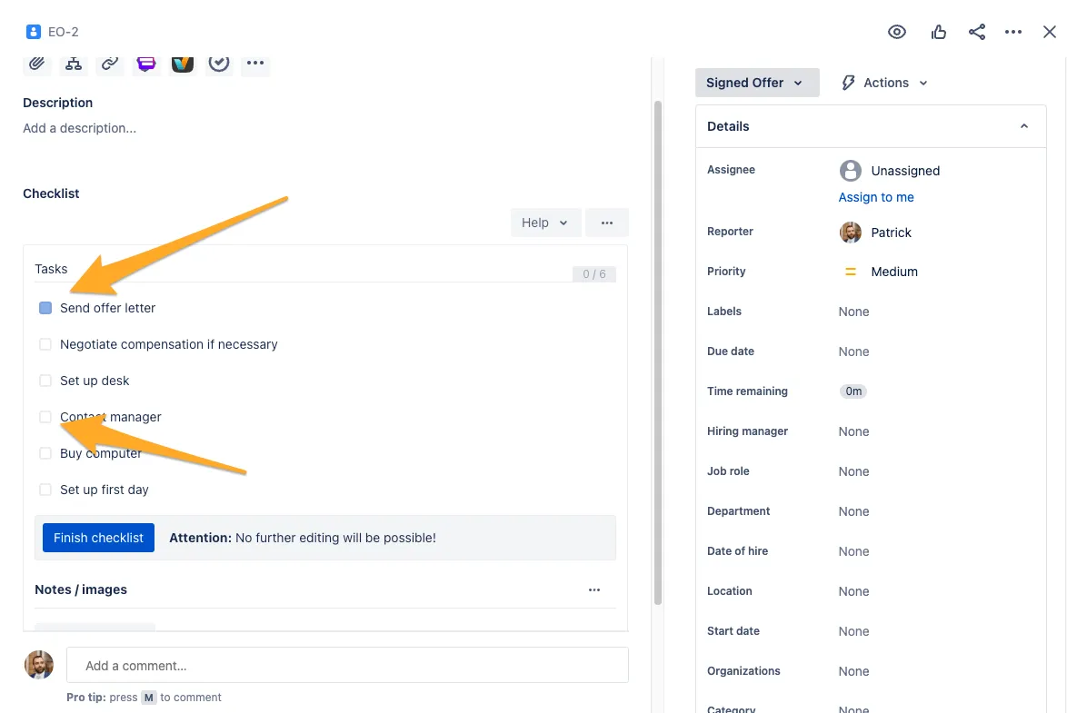
Task: Click the Finish checklist button
Action: [98, 538]
